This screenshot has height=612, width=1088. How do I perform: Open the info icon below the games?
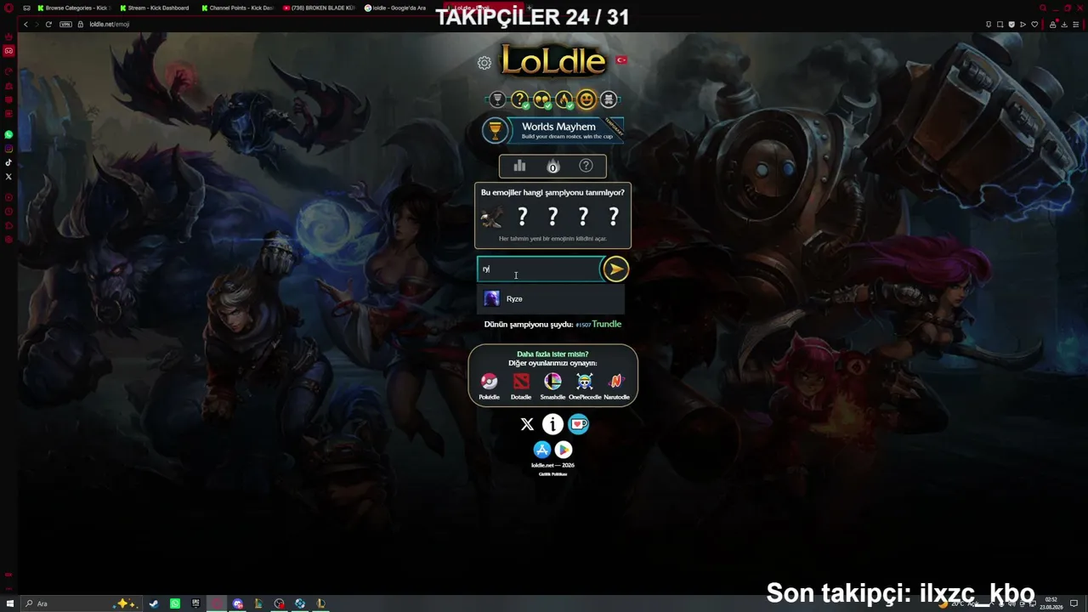click(x=552, y=424)
